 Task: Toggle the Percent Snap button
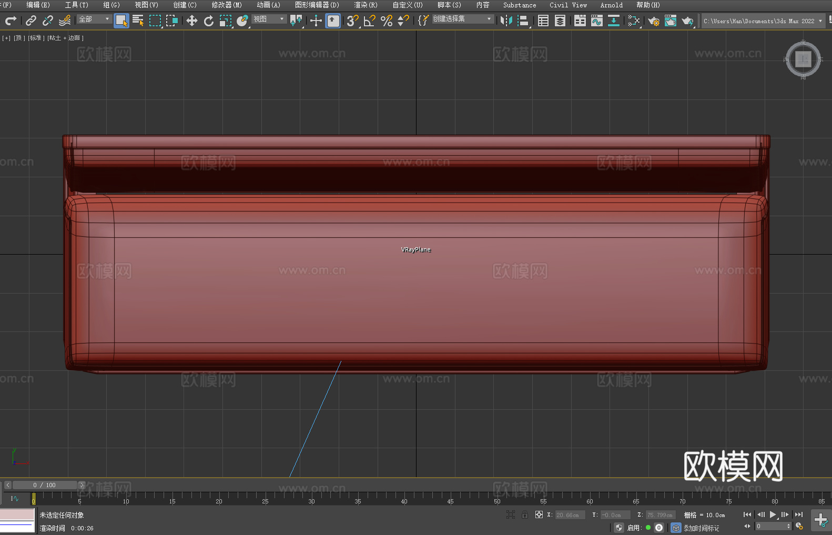click(x=387, y=21)
